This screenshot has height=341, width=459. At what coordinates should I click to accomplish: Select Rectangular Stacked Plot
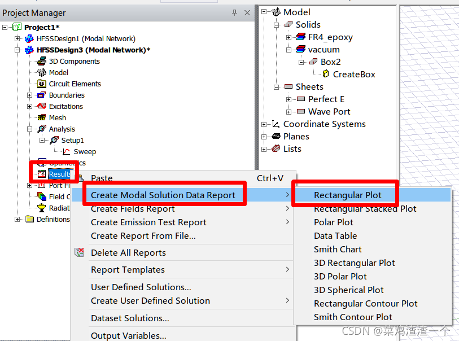coord(373,208)
